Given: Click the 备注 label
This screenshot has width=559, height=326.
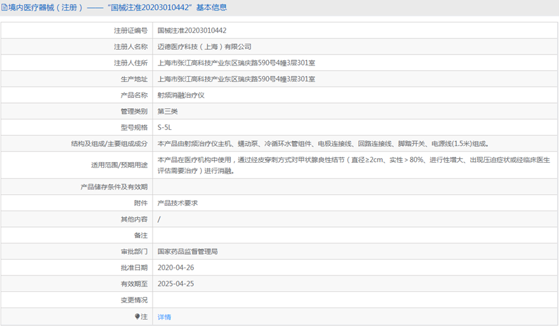Looking at the screenshot, I should (x=141, y=235).
